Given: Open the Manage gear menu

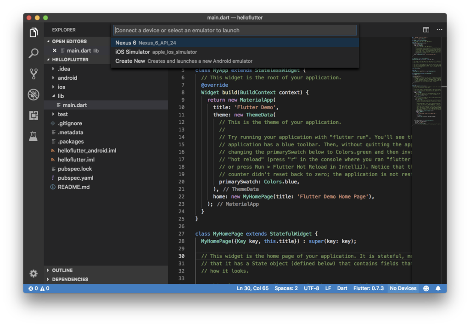Looking at the screenshot, I should coord(34,273).
